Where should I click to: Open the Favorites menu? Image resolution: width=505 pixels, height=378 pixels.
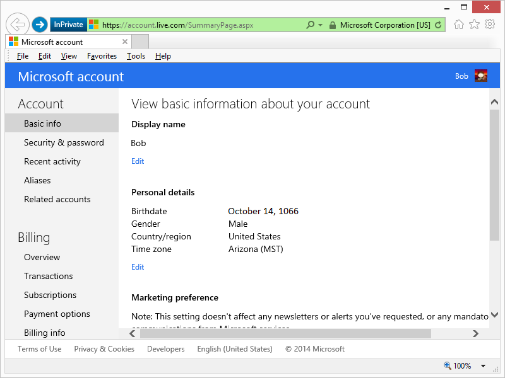(x=102, y=56)
